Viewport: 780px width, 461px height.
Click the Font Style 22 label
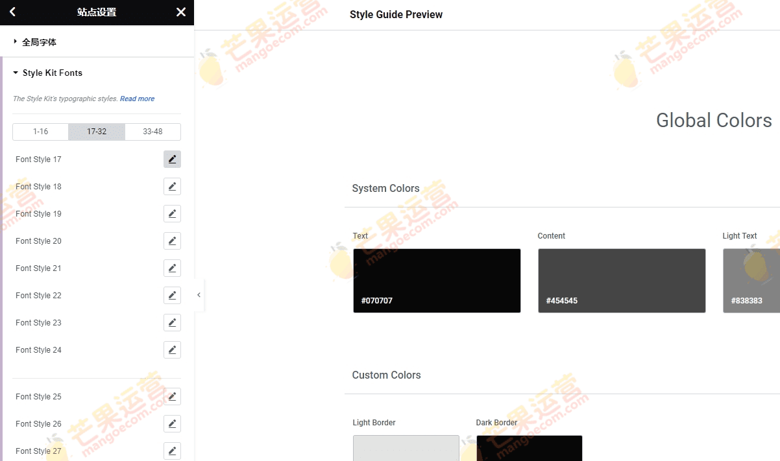[x=38, y=296]
